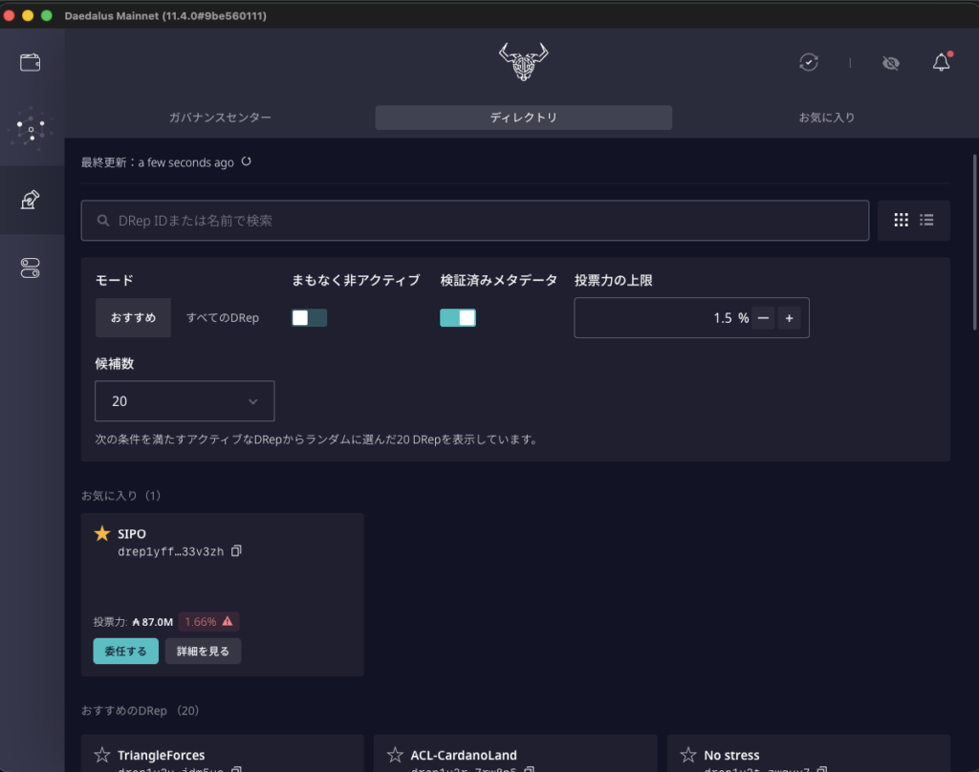979x772 pixels.
Task: Select the おすすめ mode
Action: [x=133, y=317]
